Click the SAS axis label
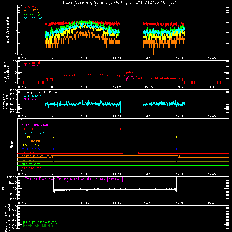 pyautogui.click(x=3, y=188)
